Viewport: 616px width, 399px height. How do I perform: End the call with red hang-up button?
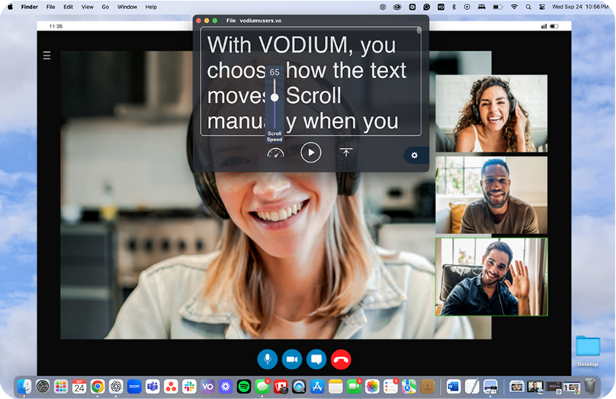pos(341,359)
